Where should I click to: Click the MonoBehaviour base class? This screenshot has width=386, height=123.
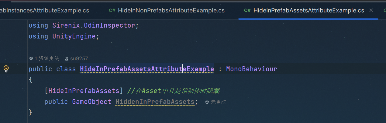point(252,69)
